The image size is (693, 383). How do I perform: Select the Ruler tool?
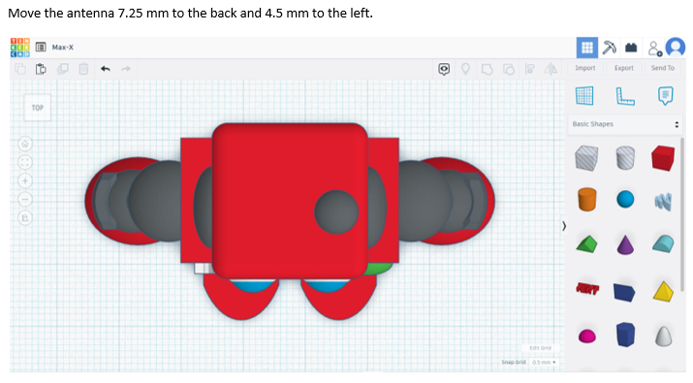(x=625, y=96)
